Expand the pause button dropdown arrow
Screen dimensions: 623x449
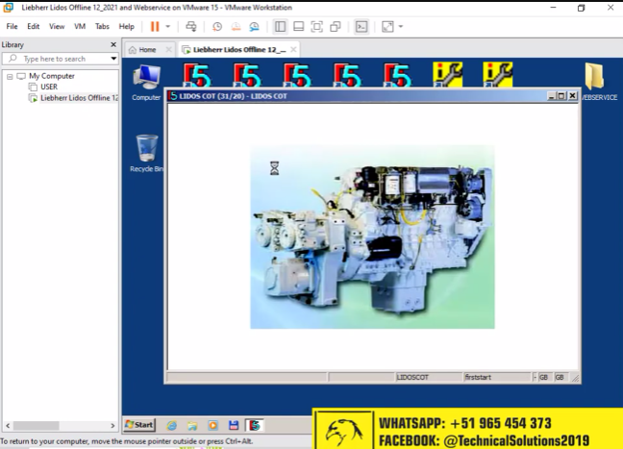[168, 26]
